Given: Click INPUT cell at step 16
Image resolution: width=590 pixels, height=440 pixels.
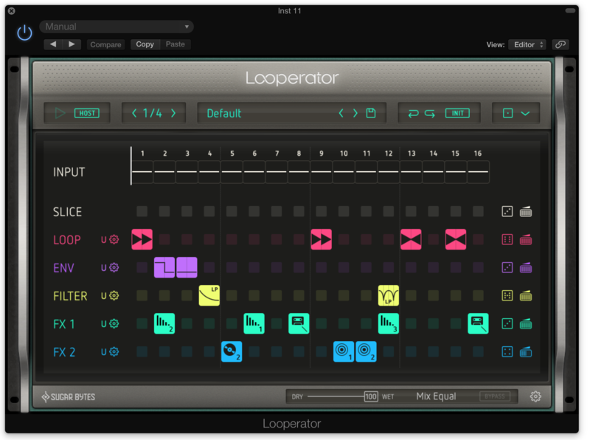Looking at the screenshot, I should pos(478,172).
